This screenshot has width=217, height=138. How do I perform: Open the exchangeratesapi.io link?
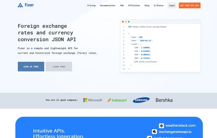click(175, 132)
